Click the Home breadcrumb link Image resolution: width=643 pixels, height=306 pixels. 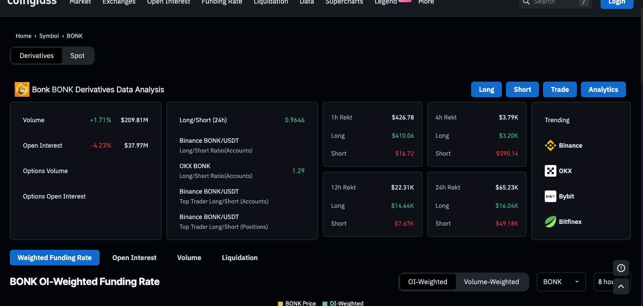(23, 36)
